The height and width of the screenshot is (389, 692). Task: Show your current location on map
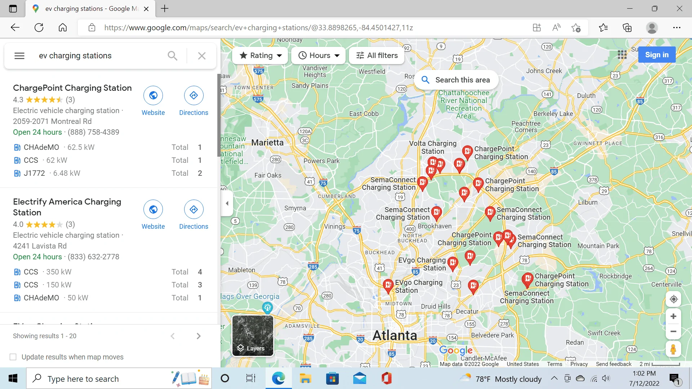click(x=673, y=299)
